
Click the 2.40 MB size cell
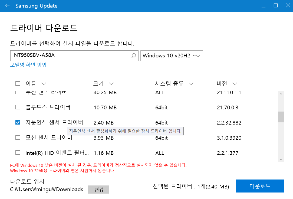104,123
